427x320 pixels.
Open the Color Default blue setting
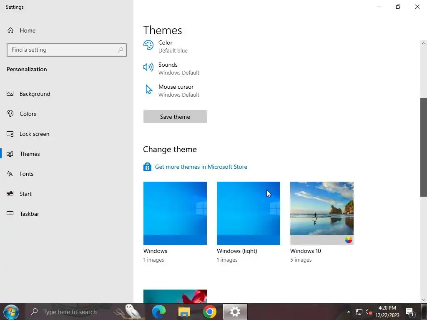173,46
